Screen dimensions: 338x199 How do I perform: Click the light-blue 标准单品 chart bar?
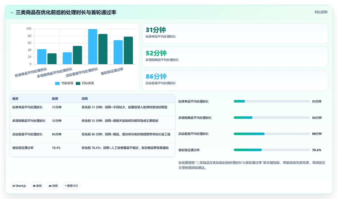(x=42, y=57)
